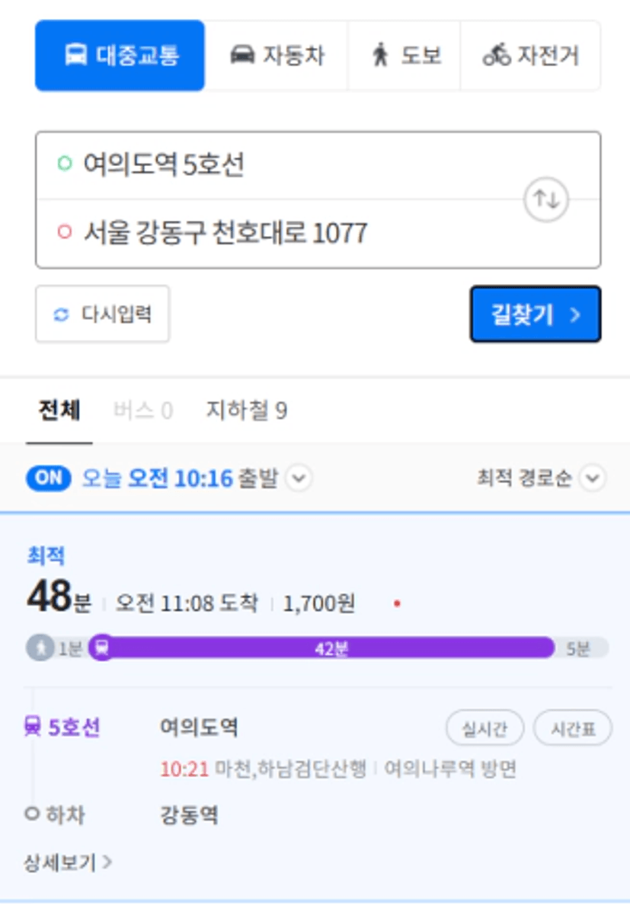The width and height of the screenshot is (630, 905).
Task: Switch to the 지하철 9 tab
Action: tap(247, 411)
